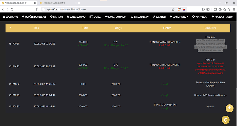This screenshot has height=126, width=237.
Task: Click transaction ID #5171082
Action: [14, 84]
